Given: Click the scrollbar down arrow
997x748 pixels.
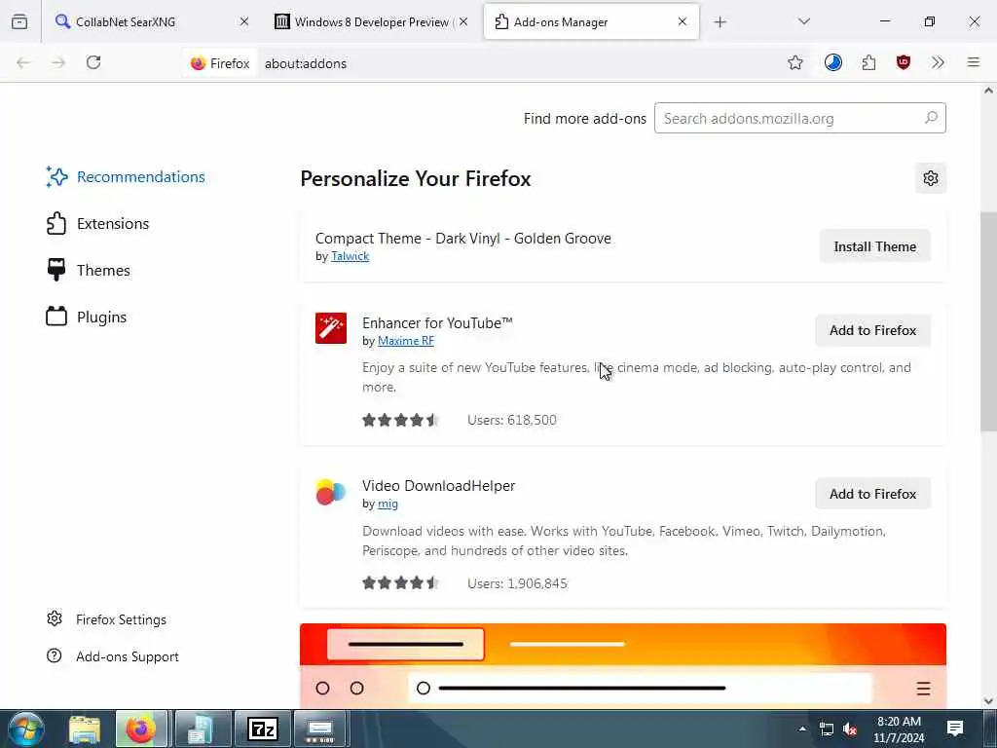Looking at the screenshot, I should (x=988, y=701).
